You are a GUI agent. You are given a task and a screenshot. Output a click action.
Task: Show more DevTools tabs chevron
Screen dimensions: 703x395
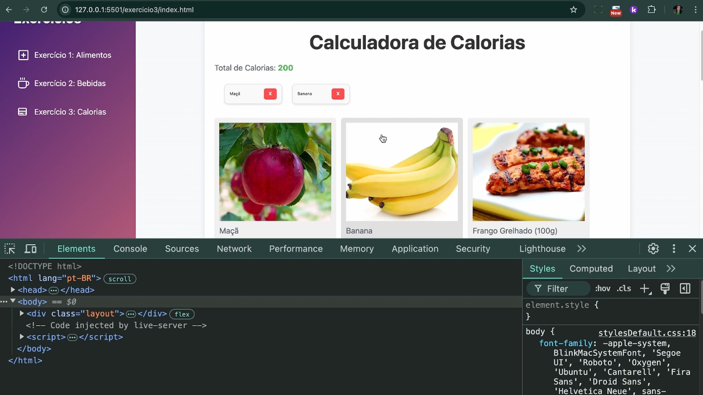[x=581, y=249]
